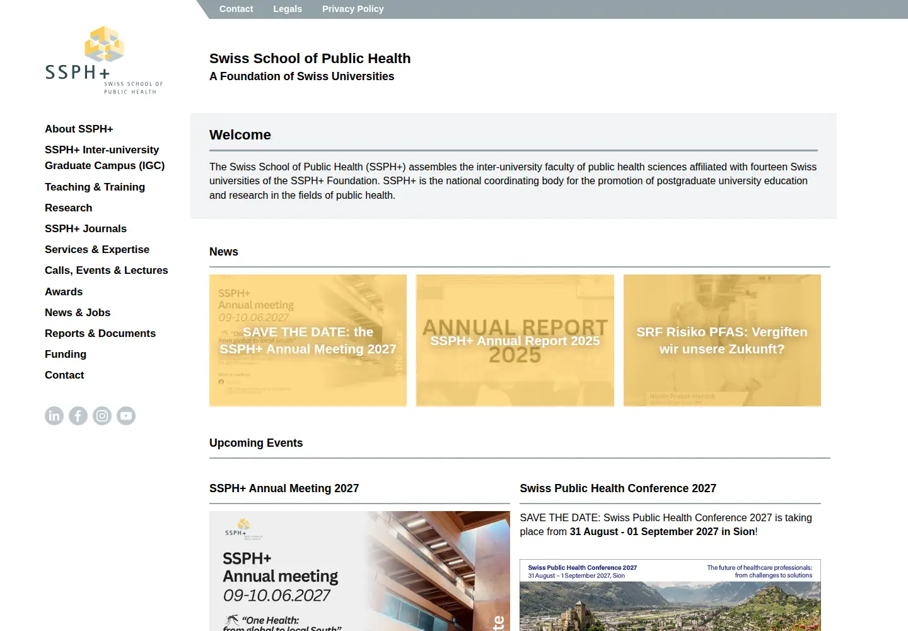Open SRF Risiko PFAS news tile
908x631 pixels.
tap(722, 340)
